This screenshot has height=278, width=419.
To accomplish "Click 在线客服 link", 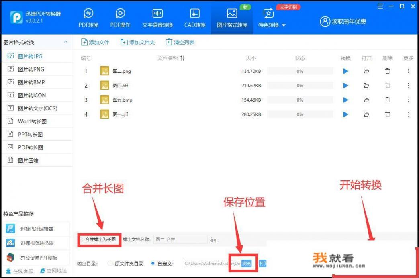I will pyautogui.click(x=20, y=271).
